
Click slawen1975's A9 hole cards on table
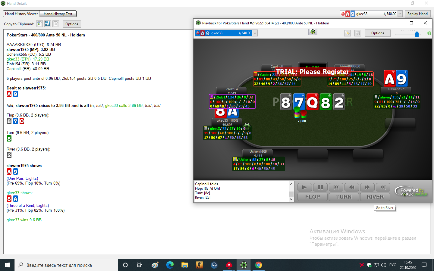click(396, 78)
